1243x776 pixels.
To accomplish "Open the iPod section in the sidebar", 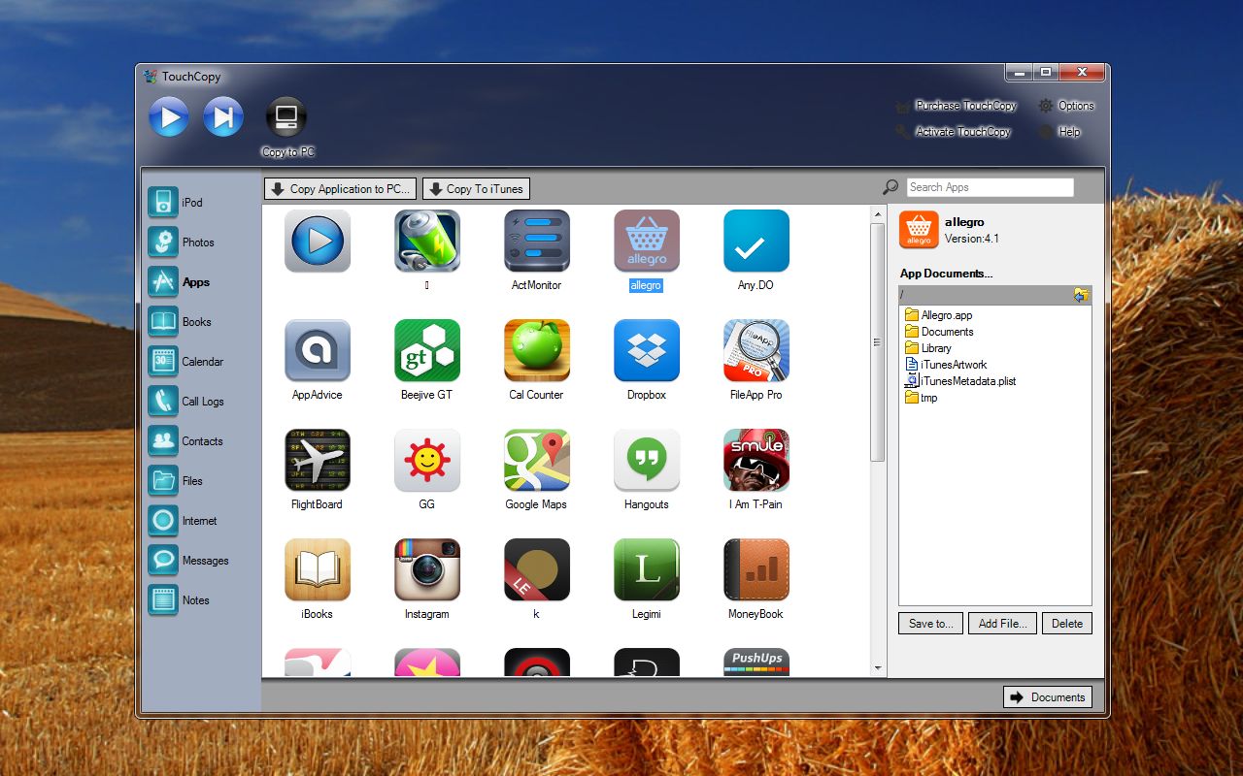I will [x=177, y=202].
